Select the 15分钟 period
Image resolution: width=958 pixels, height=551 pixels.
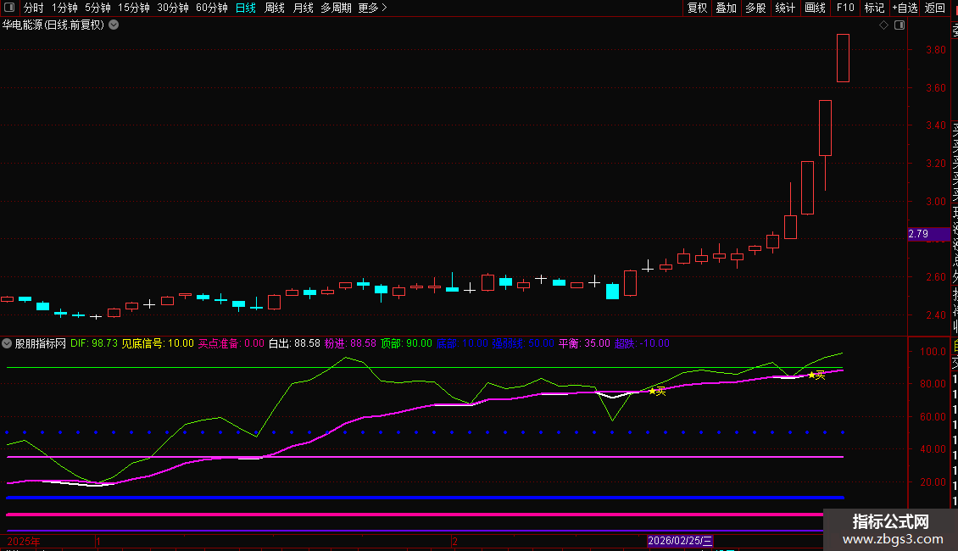click(x=133, y=8)
